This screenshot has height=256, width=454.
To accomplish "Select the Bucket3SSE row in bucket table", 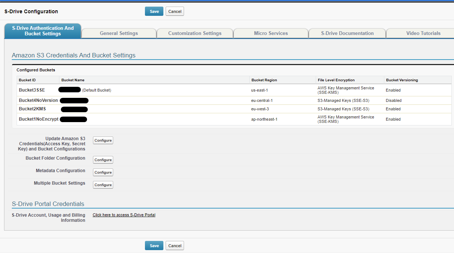I will [x=32, y=90].
